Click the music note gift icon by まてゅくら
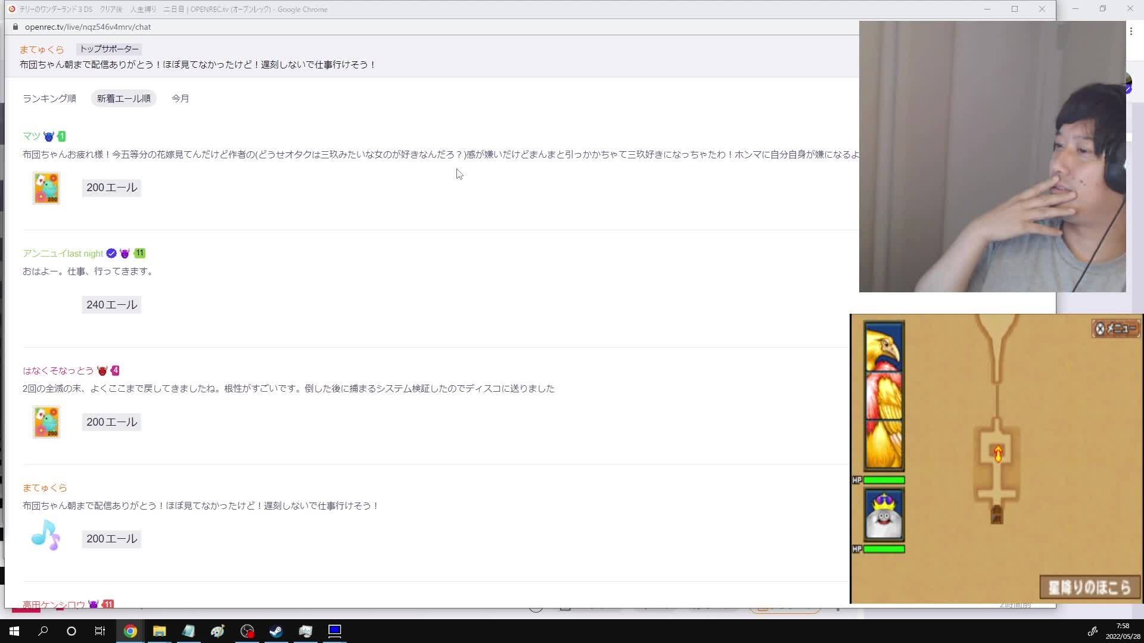 [x=45, y=535]
